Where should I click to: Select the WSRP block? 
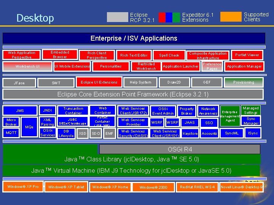[172, 122]
